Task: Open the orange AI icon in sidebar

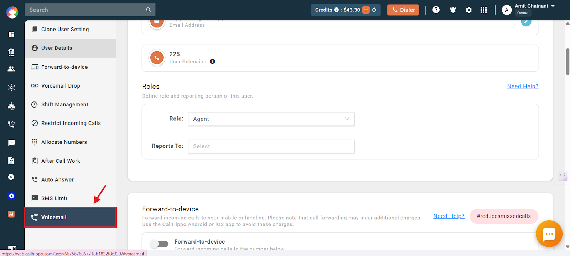Action: point(11,214)
